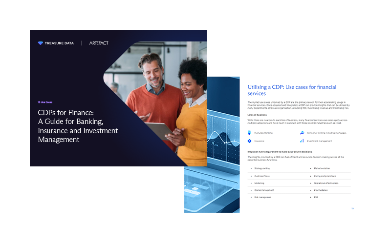The image size is (391, 244).
Task: Click the 'Operational effectiveness' bullet
Action: click(x=326, y=183)
